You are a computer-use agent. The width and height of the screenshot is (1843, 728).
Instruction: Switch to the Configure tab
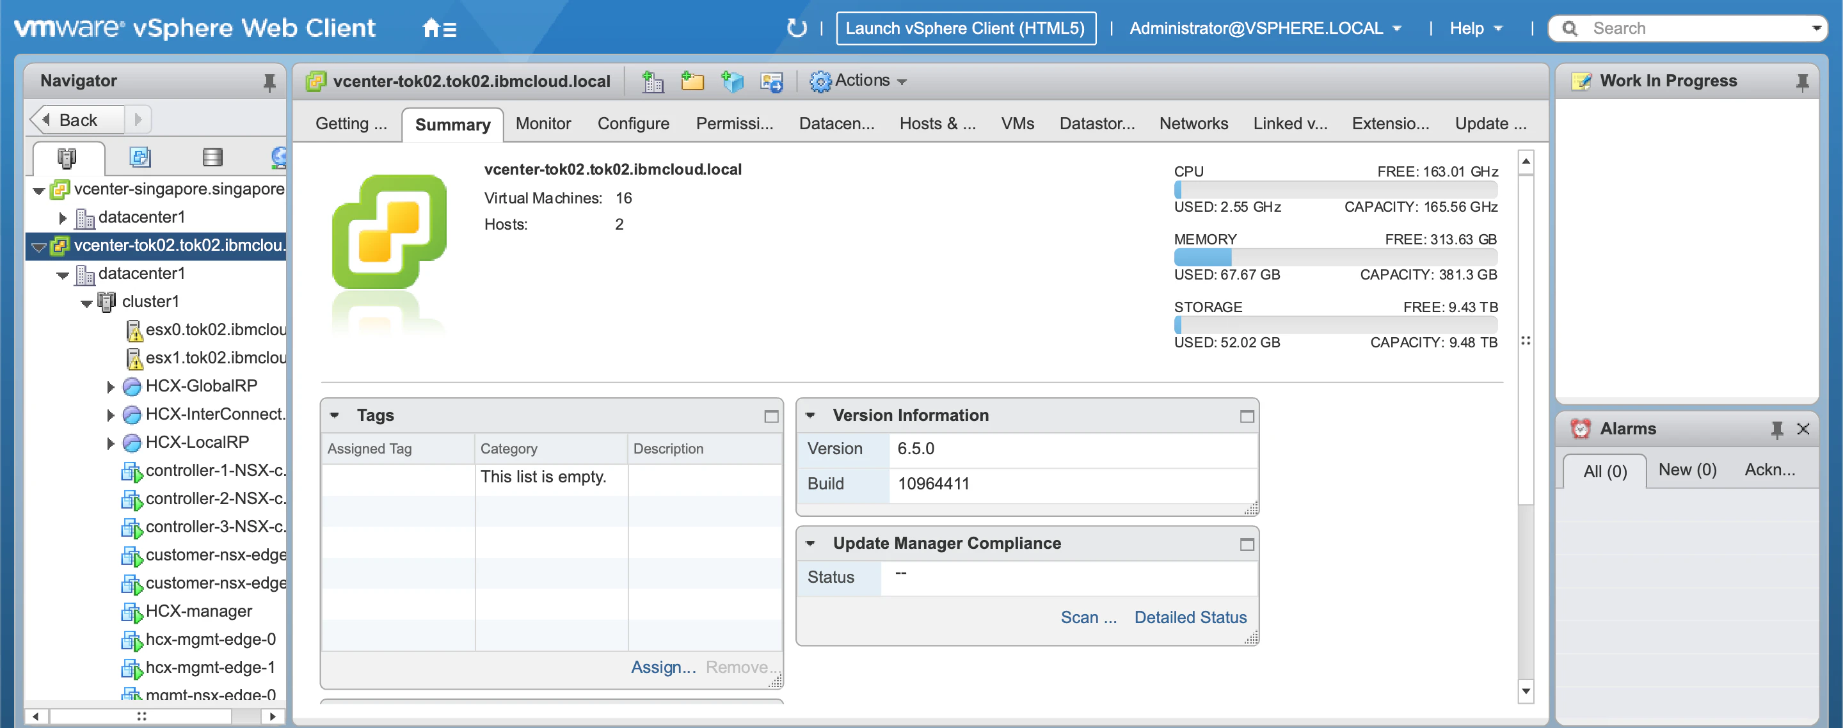coord(633,123)
